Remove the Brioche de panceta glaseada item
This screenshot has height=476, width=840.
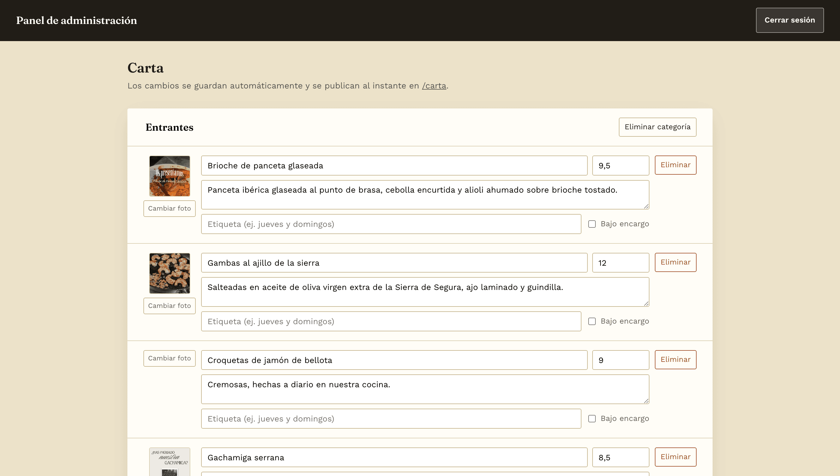(x=675, y=165)
